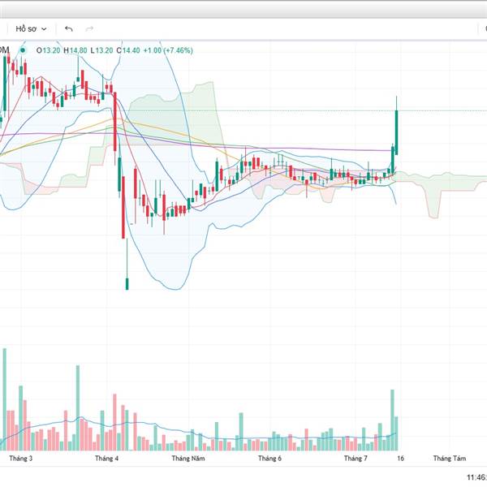487x487 pixels.
Task: Click the undo arrow icon
Action: click(69, 29)
